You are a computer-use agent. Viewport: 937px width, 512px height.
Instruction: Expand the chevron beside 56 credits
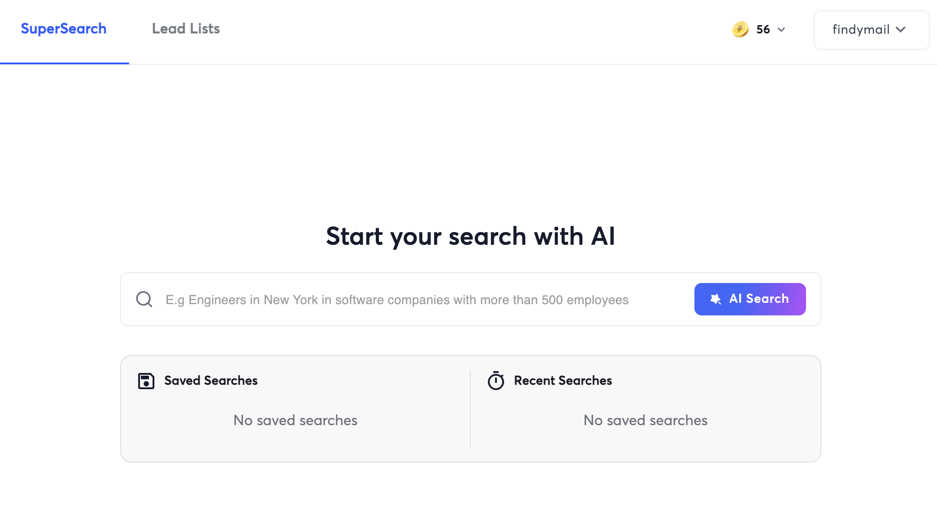click(781, 30)
